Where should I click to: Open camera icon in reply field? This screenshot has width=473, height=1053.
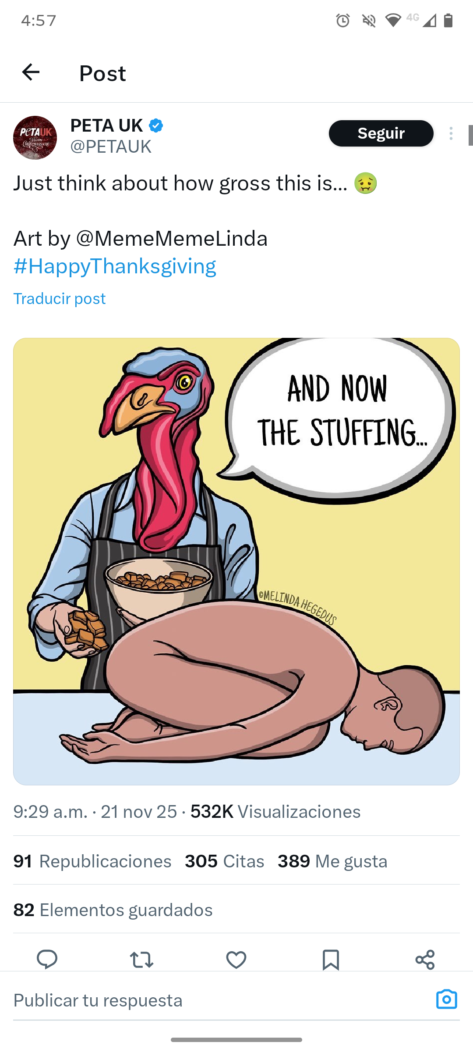pyautogui.click(x=447, y=999)
